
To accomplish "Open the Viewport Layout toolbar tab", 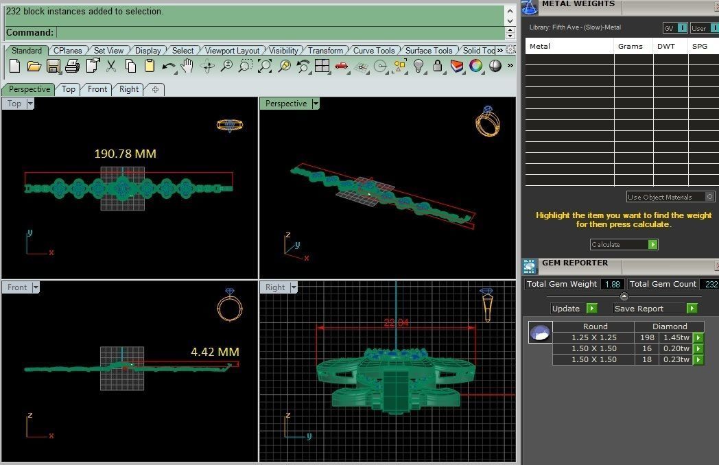I will 232,51.
